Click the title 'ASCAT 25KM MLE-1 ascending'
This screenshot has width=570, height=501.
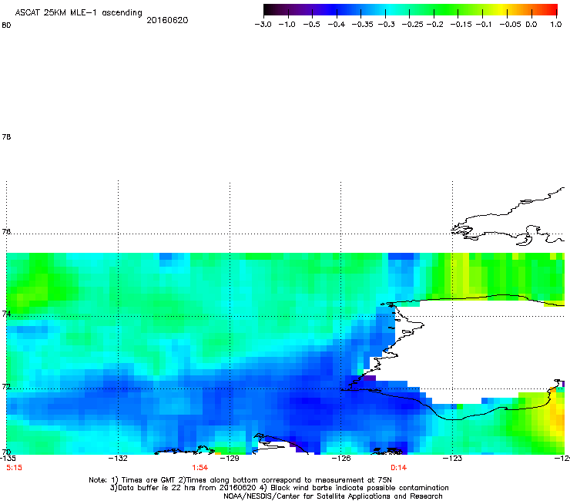click(79, 13)
